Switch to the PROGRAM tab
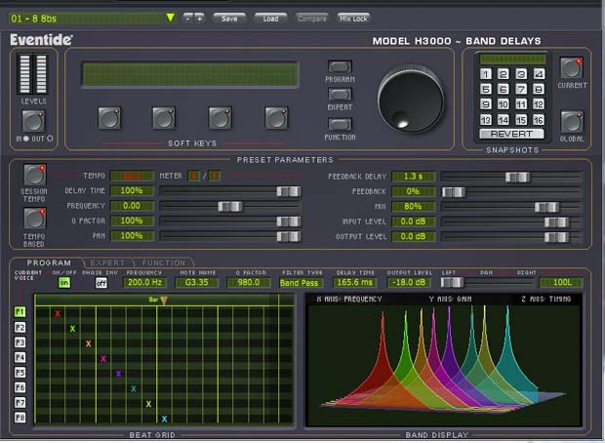Viewport: 605px width, 443px height. click(x=49, y=262)
